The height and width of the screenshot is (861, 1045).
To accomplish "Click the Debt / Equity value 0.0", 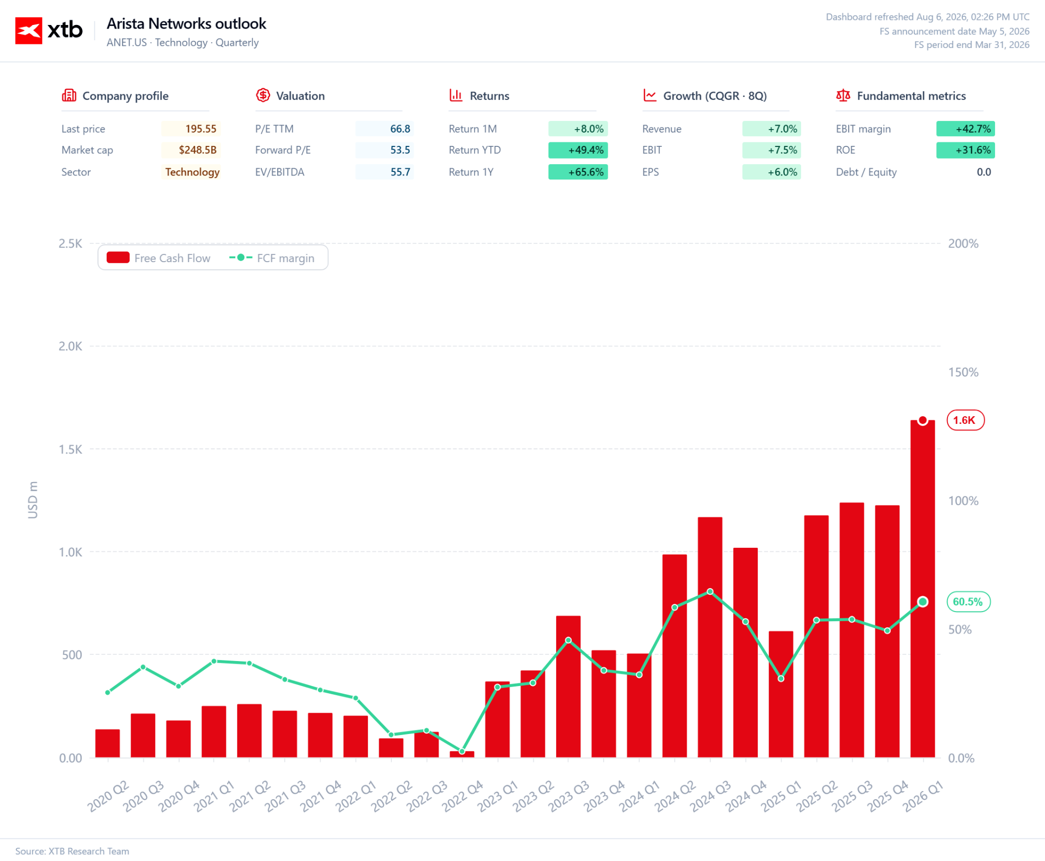I will [x=984, y=172].
